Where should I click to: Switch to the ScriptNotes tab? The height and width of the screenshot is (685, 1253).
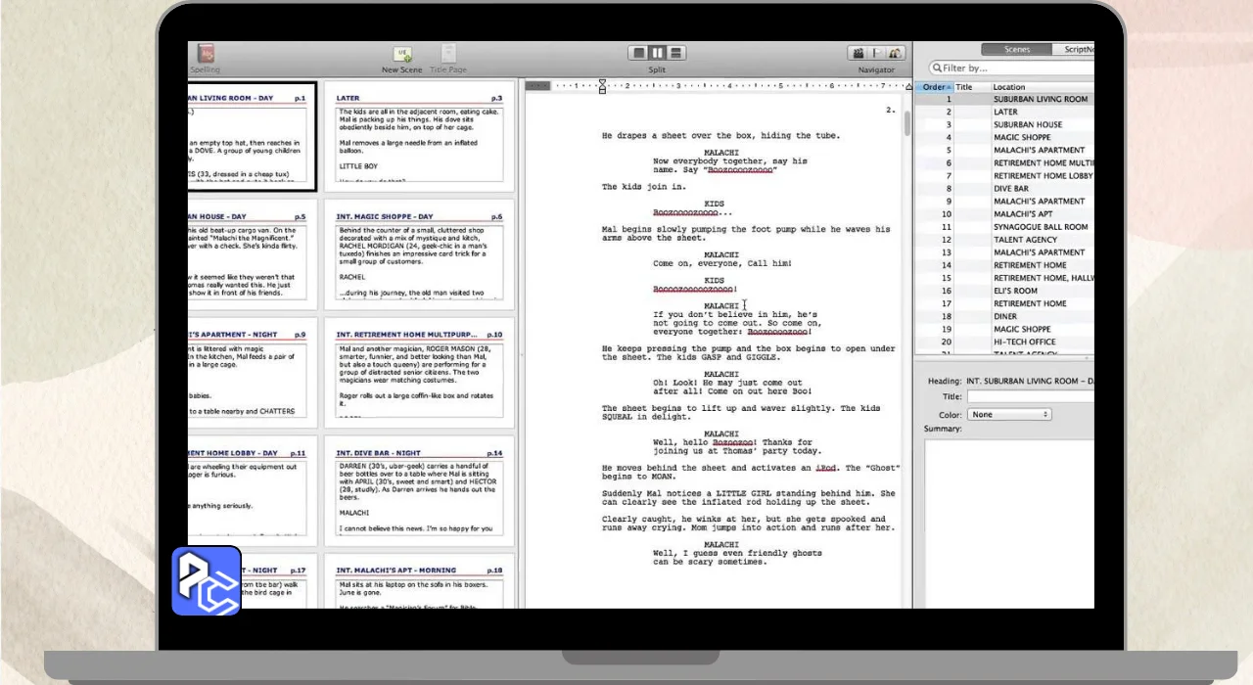coord(1077,49)
